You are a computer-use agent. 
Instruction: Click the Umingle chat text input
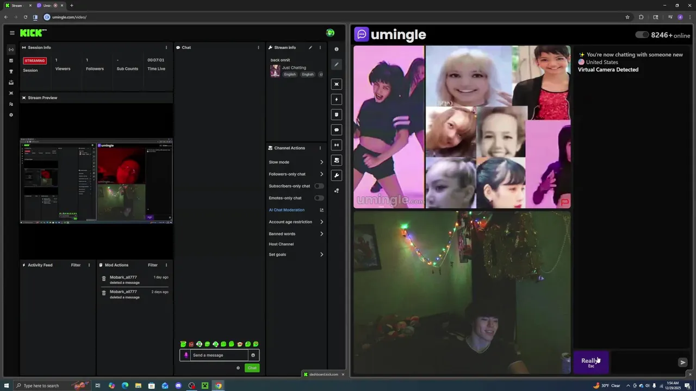[x=643, y=362]
